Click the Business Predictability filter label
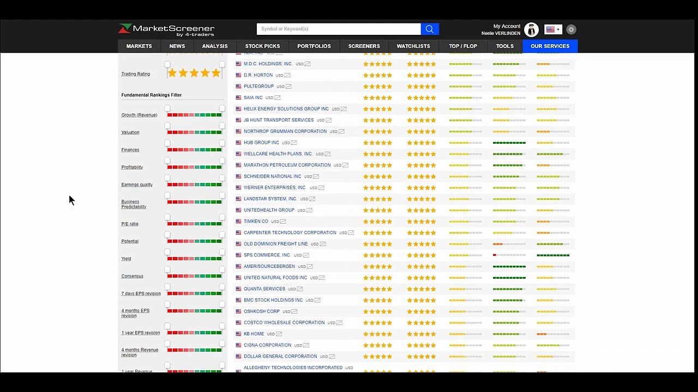698x392 pixels. pyautogui.click(x=134, y=204)
